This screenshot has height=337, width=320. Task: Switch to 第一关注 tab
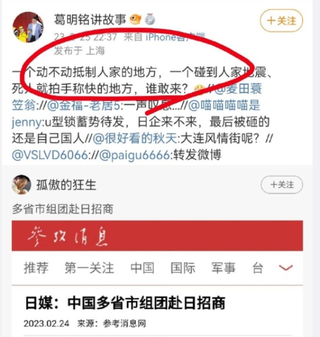tap(89, 268)
